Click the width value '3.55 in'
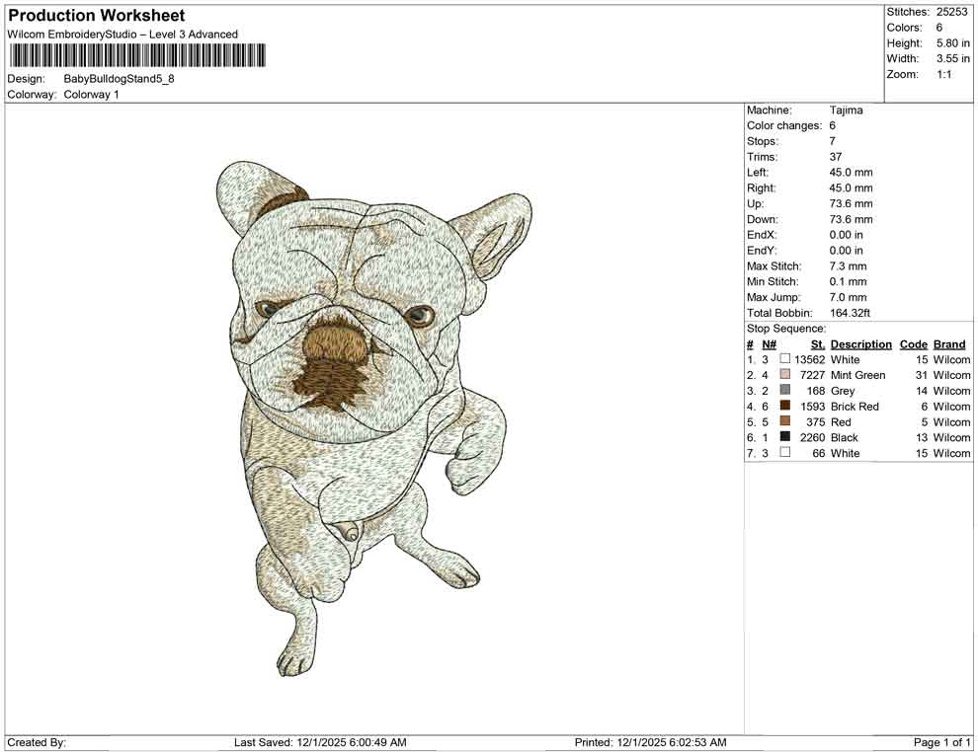 click(953, 58)
